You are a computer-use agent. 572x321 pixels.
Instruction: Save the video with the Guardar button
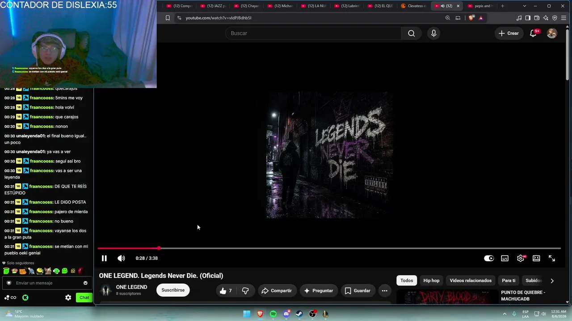pyautogui.click(x=357, y=291)
